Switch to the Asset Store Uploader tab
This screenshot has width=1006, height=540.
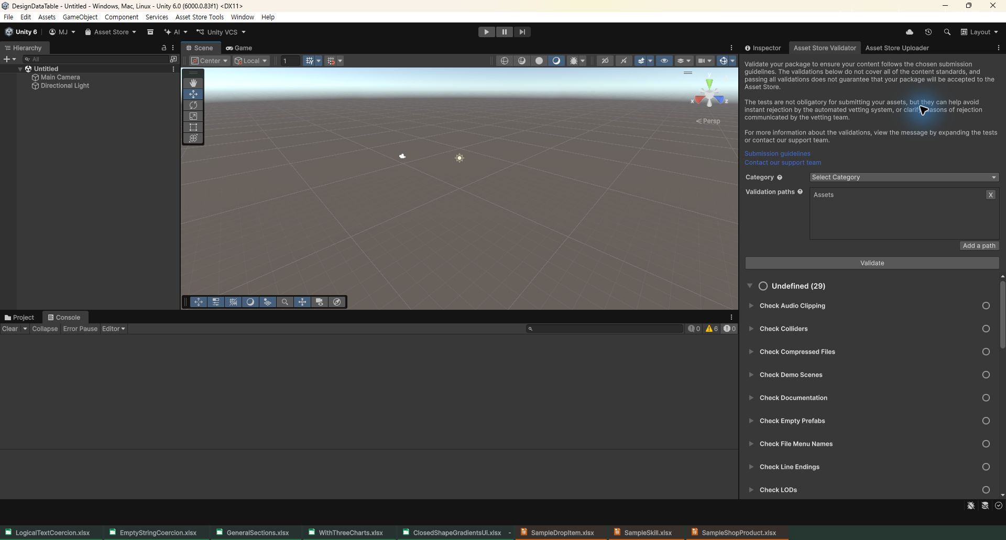[x=897, y=48]
